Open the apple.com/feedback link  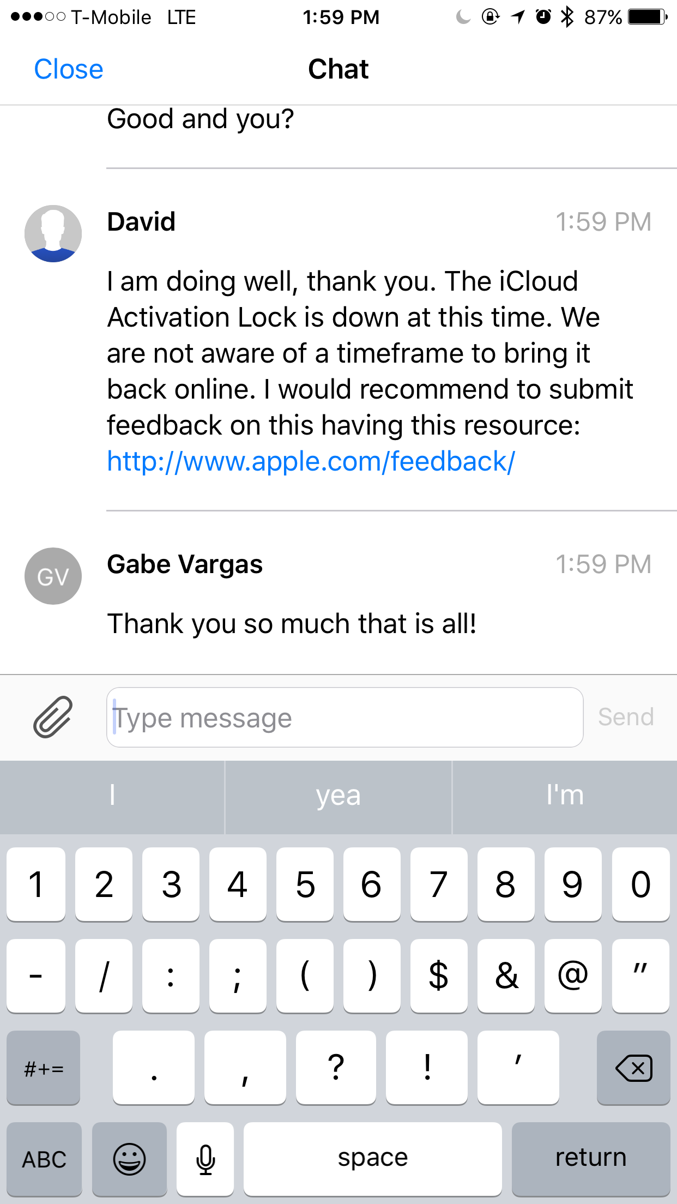(x=311, y=461)
